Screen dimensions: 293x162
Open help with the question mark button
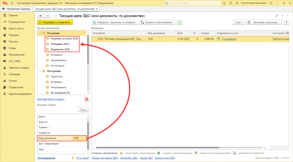pyautogui.click(x=286, y=22)
